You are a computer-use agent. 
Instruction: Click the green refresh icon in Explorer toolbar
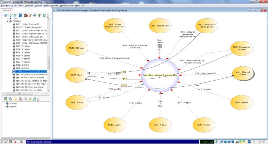tap(44, 15)
